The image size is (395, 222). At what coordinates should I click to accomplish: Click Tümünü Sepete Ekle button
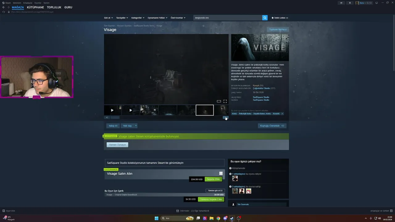[x=211, y=199]
